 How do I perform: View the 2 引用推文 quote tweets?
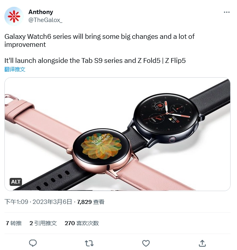(x=43, y=223)
